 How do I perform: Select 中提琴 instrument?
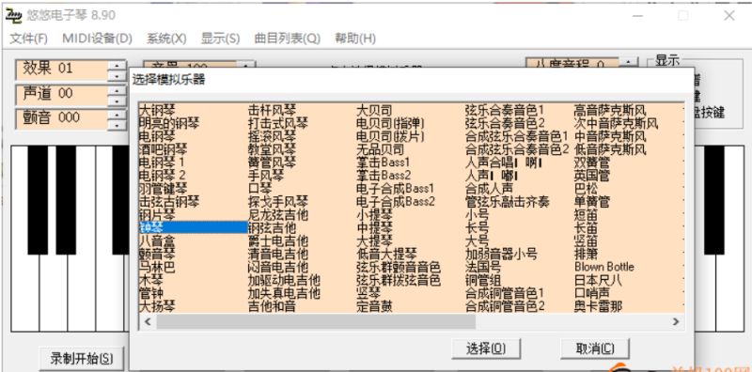tap(374, 227)
